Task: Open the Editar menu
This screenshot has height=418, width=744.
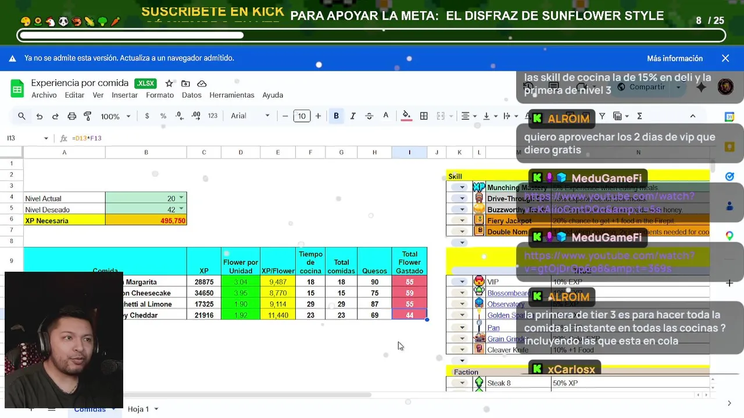Action: (74, 95)
